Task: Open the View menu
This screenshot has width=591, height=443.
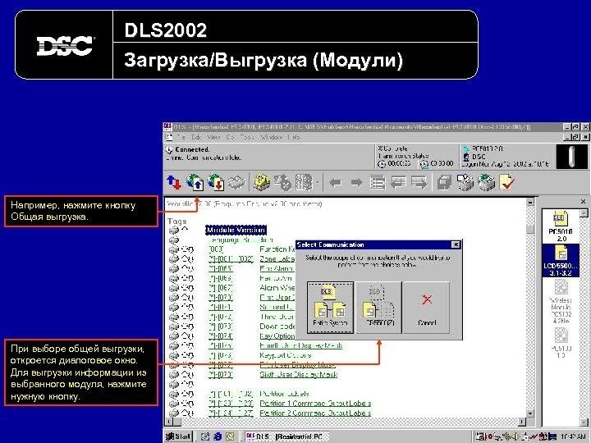Action: [x=213, y=137]
